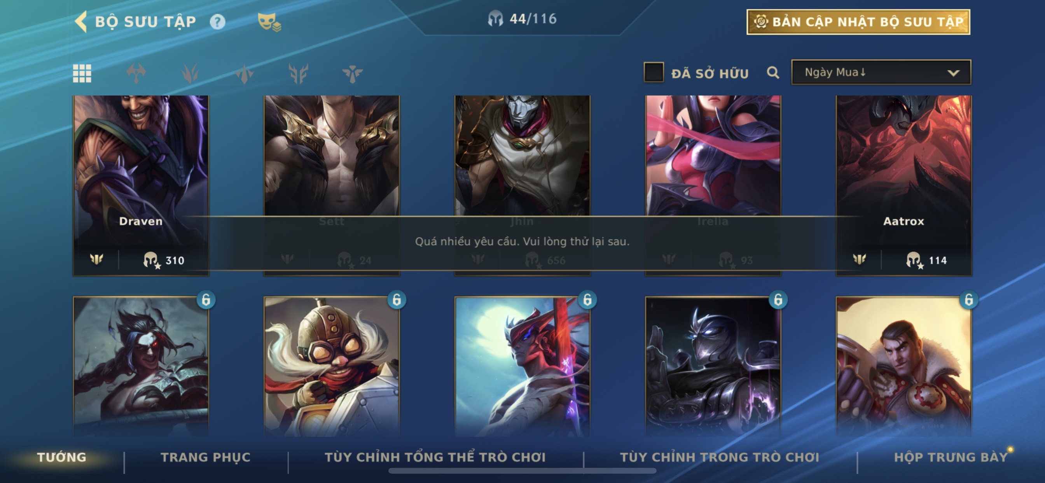Viewport: 1045px width, 483px height.
Task: Open the mask and coins icon
Action: click(269, 22)
